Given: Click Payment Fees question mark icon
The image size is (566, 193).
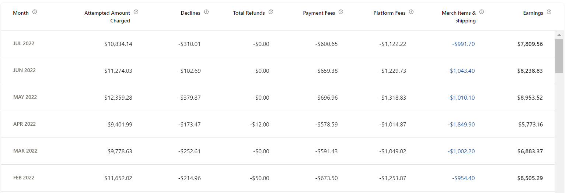Looking at the screenshot, I should coord(341,12).
